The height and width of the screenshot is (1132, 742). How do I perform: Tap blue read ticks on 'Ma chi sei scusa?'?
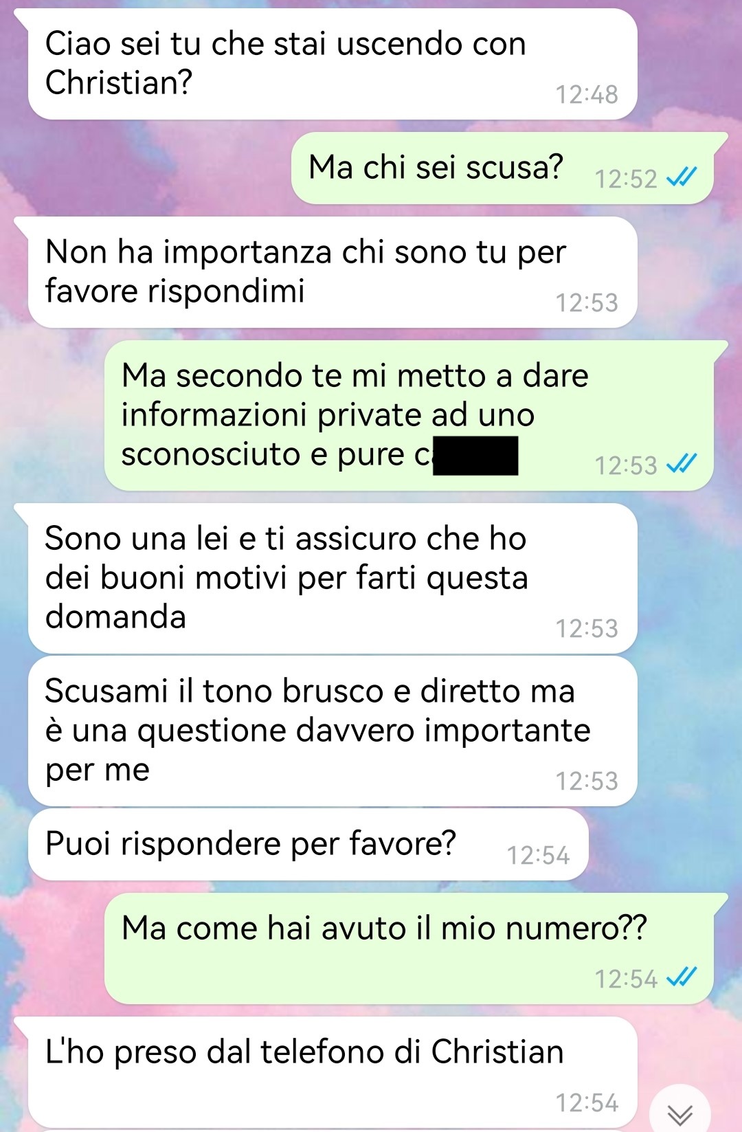[x=682, y=178]
